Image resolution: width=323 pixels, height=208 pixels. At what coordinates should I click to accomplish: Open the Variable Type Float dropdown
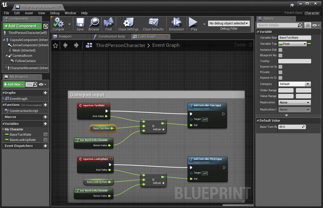coord(292,44)
